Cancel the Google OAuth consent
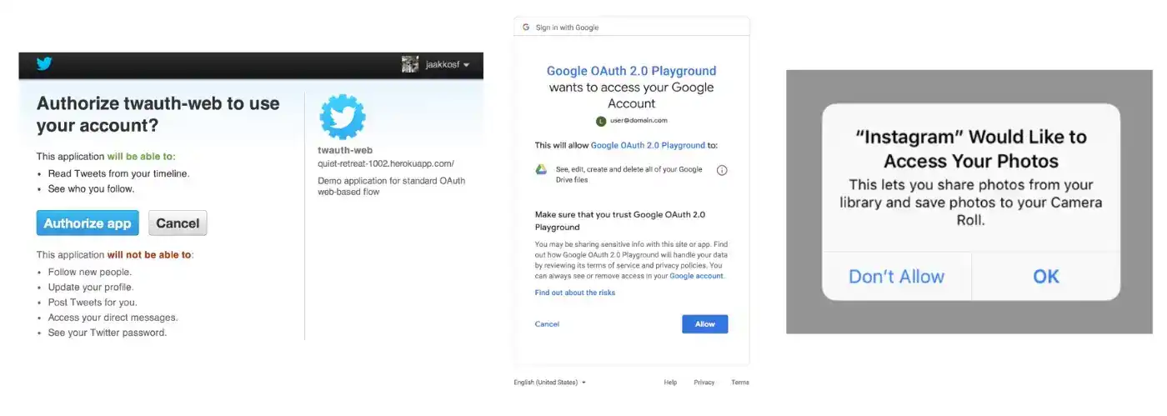 [x=547, y=324]
